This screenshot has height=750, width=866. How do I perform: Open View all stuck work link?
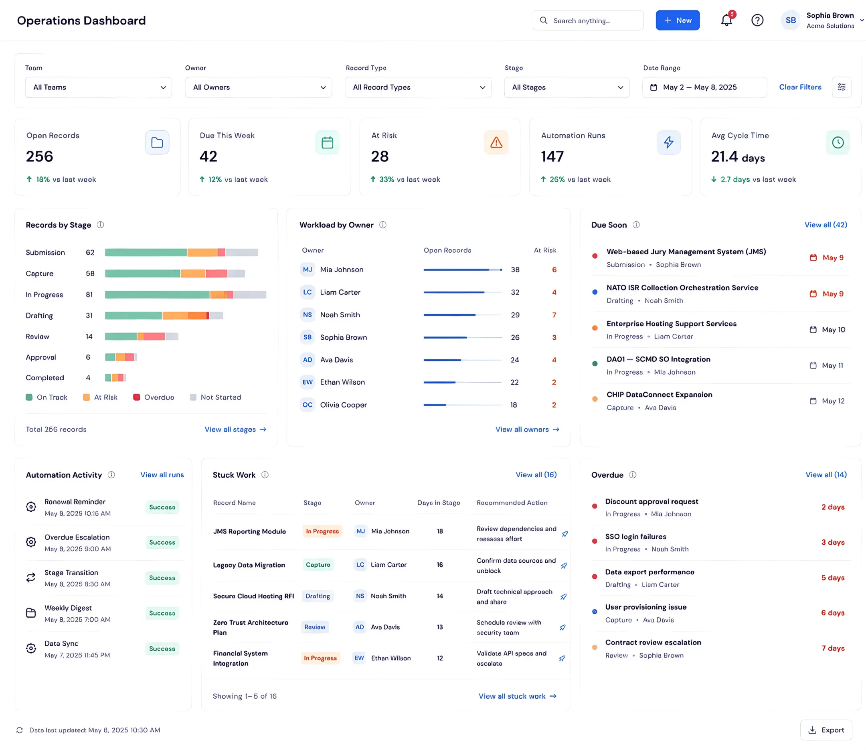point(518,696)
